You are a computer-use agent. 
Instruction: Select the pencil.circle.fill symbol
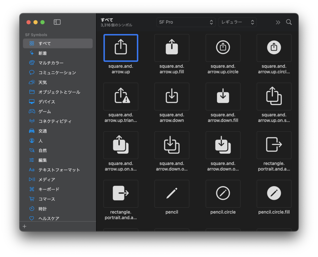[x=274, y=194]
